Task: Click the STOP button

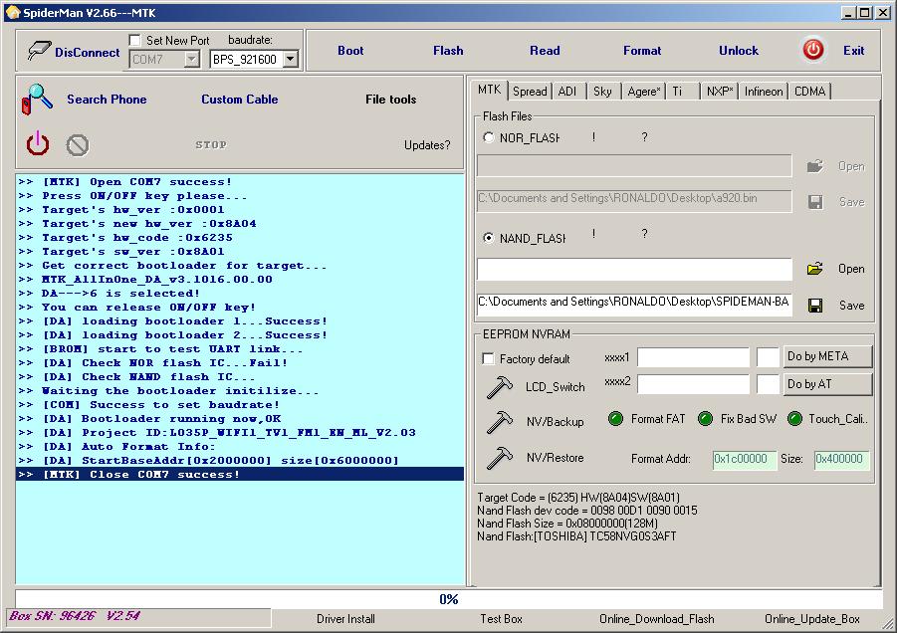Action: (x=211, y=144)
